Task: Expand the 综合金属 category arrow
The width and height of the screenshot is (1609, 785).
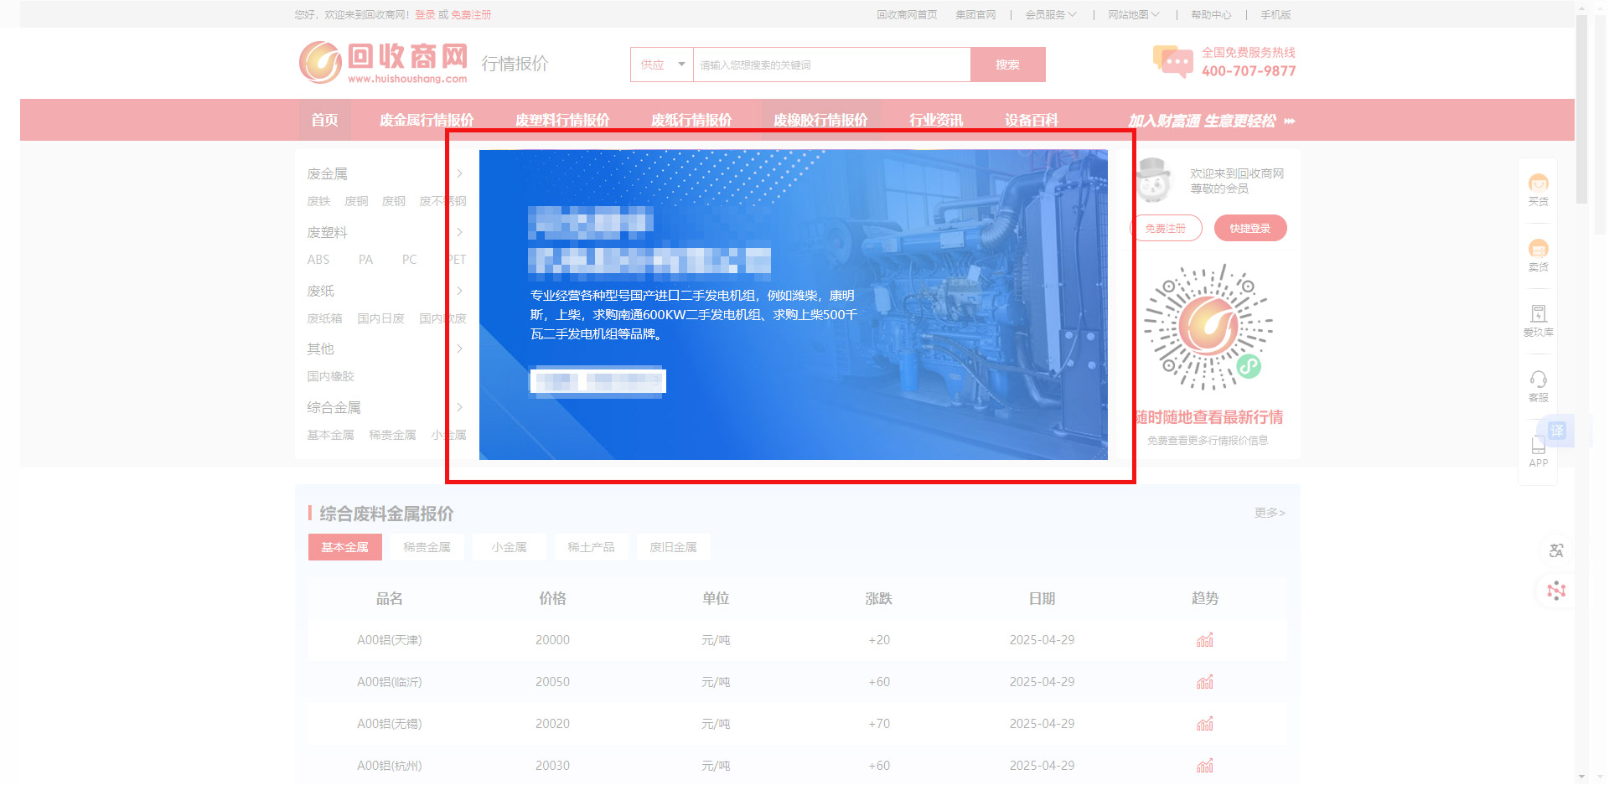Action: (459, 407)
